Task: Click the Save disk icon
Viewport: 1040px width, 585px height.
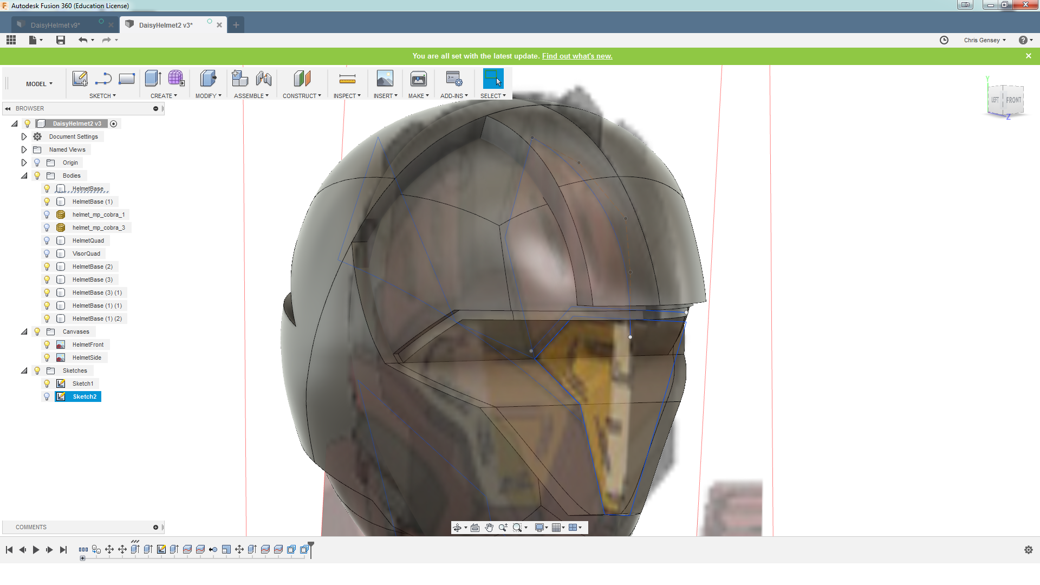Action: coord(61,40)
